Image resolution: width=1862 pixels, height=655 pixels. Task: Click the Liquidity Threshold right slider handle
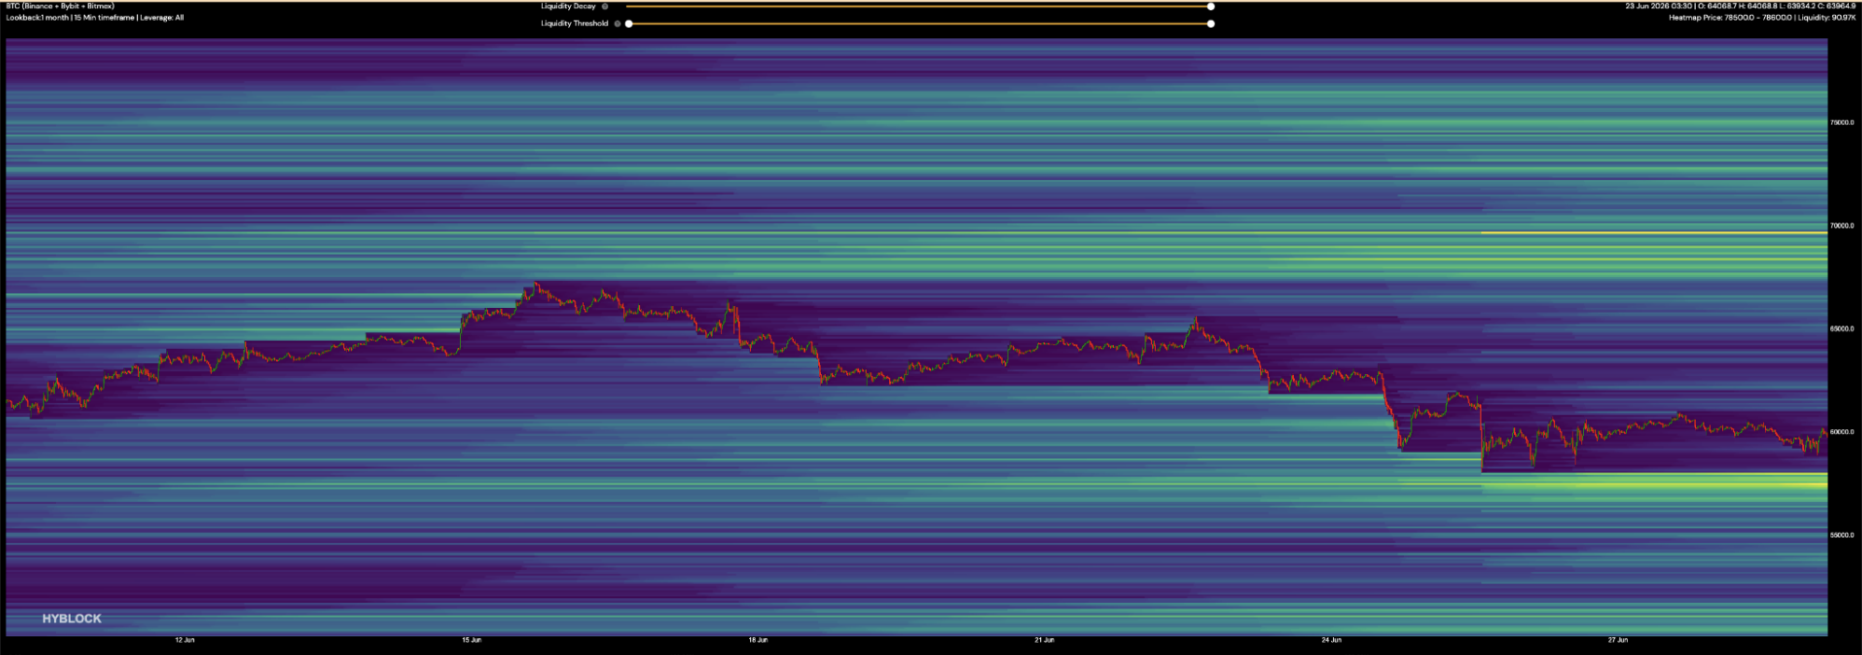click(1211, 23)
